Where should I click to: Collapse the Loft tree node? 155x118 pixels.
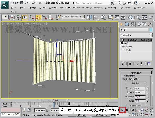tap(122, 43)
